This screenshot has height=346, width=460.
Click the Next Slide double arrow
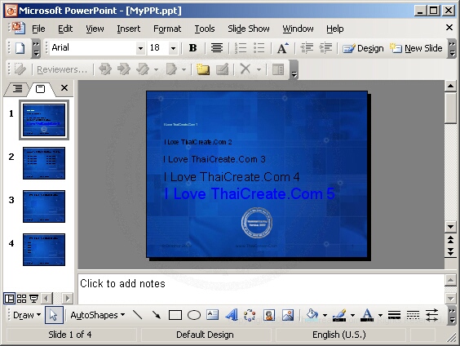coord(450,251)
